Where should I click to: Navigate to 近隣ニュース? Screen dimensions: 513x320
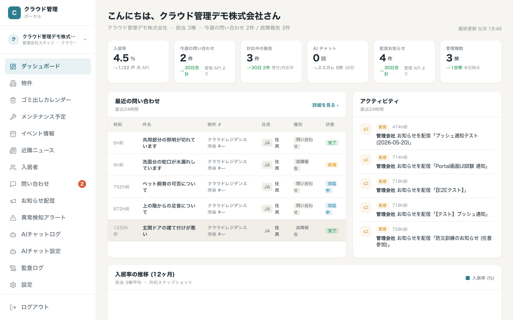[x=48, y=150]
